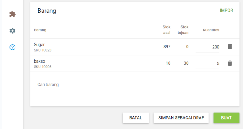Click the Kuantitas column header

211,30
